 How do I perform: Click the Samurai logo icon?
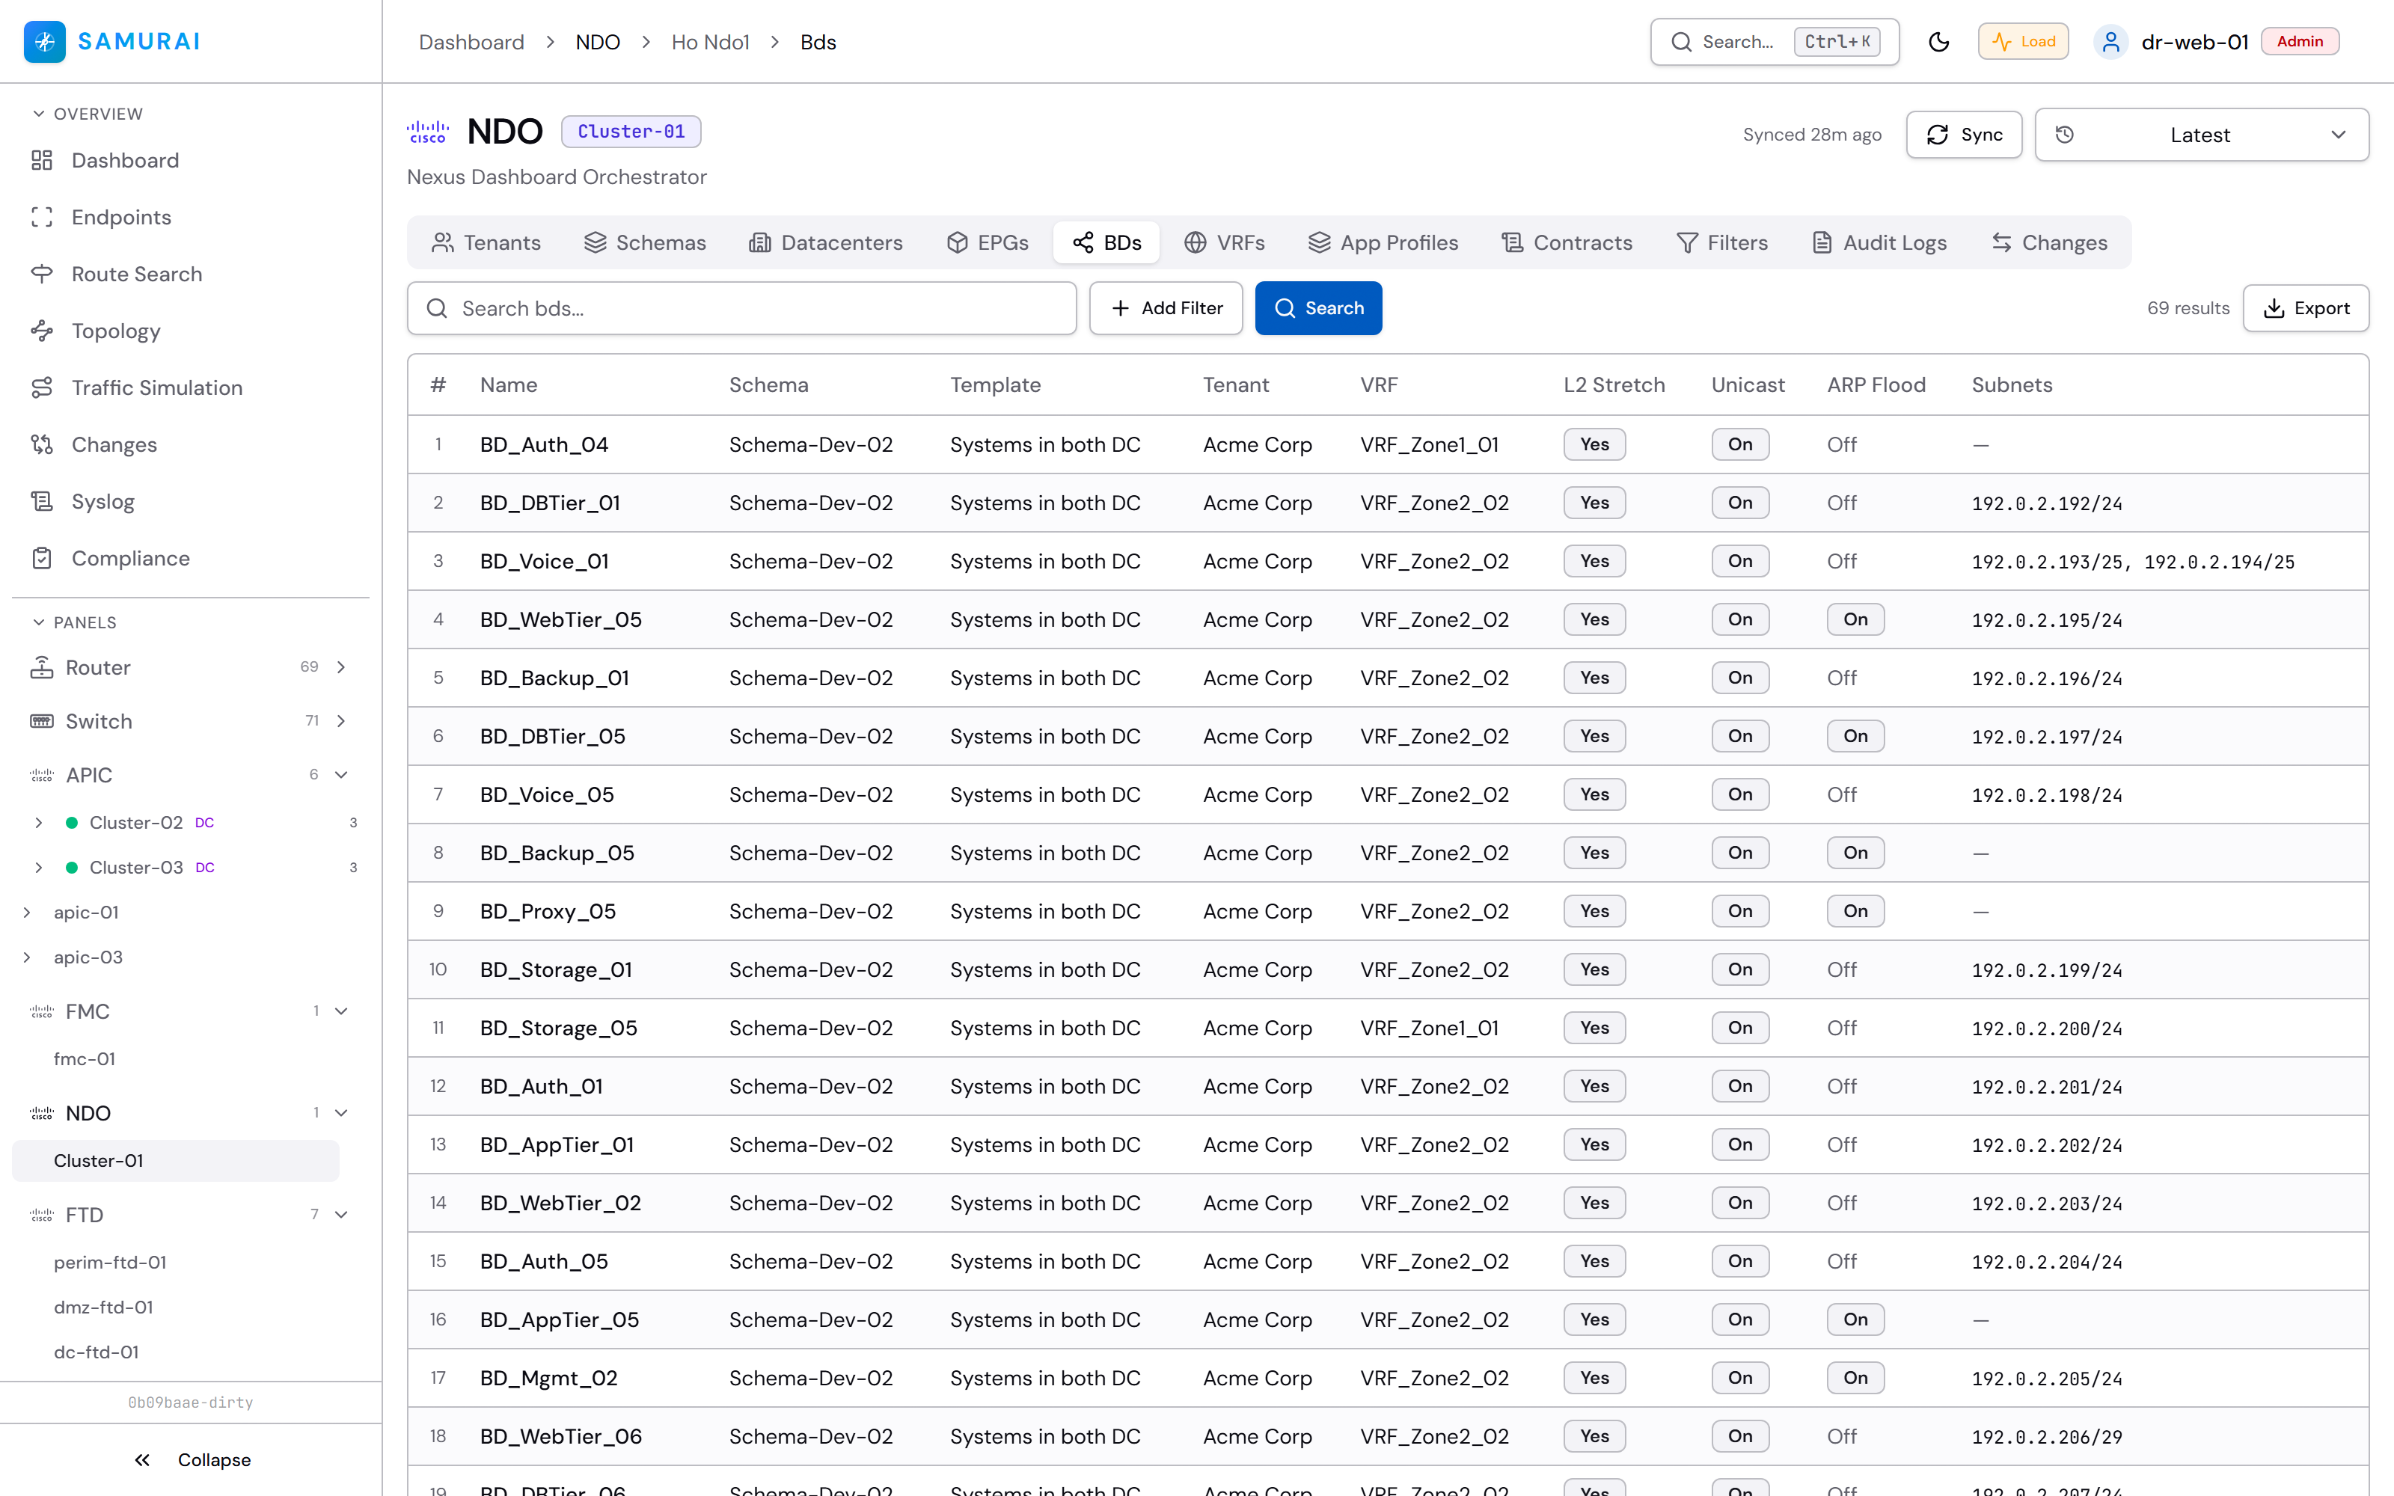[45, 42]
